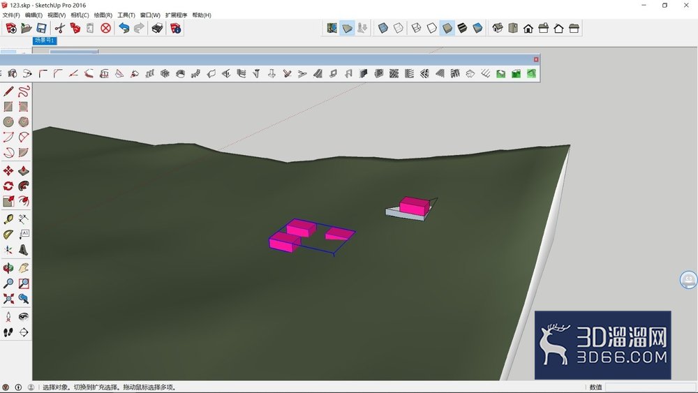The width and height of the screenshot is (698, 393).
Task: Select the Zoom Window tool
Action: [x=24, y=283]
